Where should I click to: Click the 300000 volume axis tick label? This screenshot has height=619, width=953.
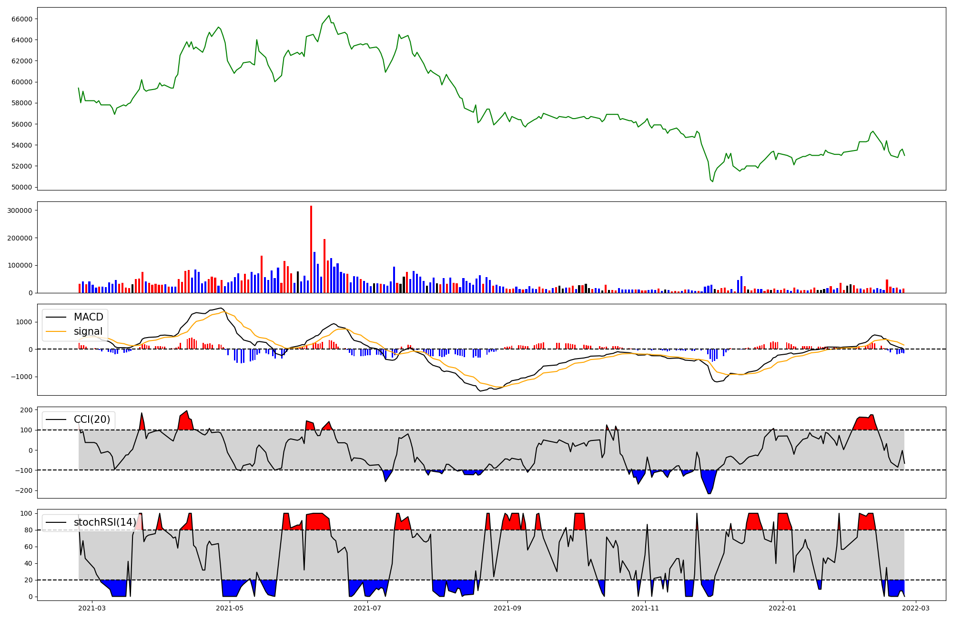(20, 210)
